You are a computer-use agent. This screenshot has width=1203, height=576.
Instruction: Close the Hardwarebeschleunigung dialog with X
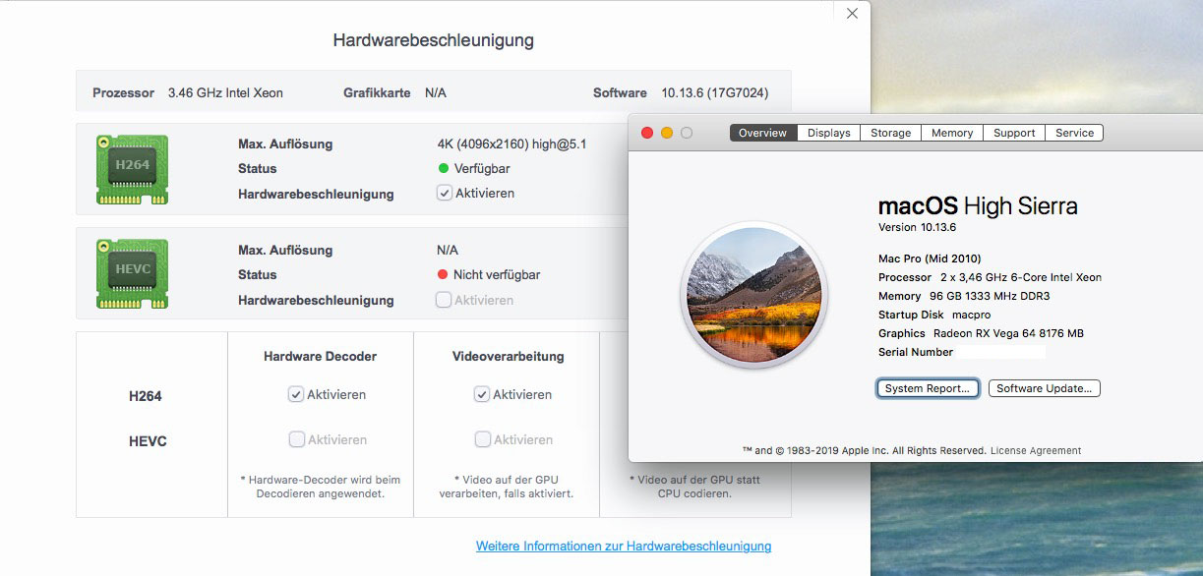click(852, 14)
